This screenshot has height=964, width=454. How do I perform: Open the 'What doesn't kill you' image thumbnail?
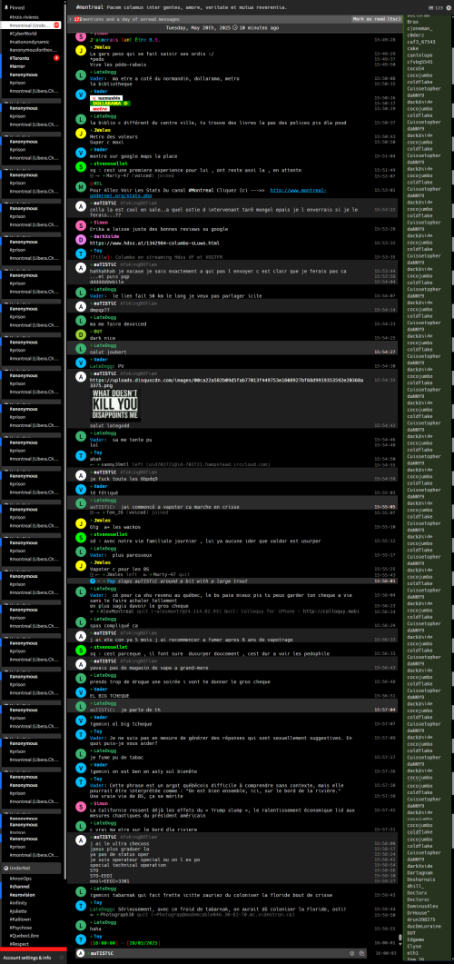[x=115, y=404]
